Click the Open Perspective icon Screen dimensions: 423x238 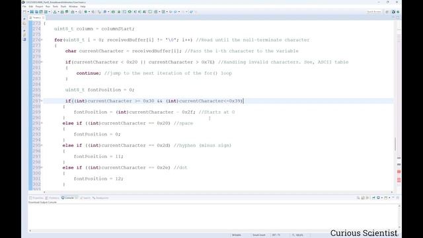point(387,12)
